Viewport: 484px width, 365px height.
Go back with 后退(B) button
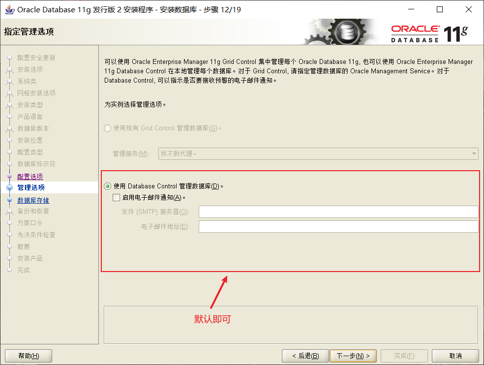pyautogui.click(x=305, y=356)
